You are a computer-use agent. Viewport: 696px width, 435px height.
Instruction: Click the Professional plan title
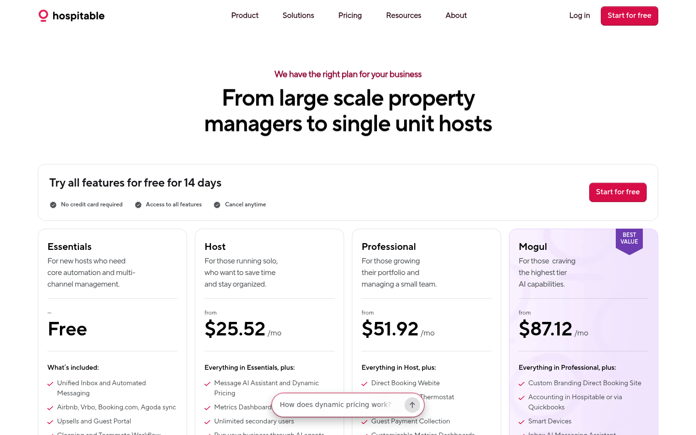coord(389,247)
